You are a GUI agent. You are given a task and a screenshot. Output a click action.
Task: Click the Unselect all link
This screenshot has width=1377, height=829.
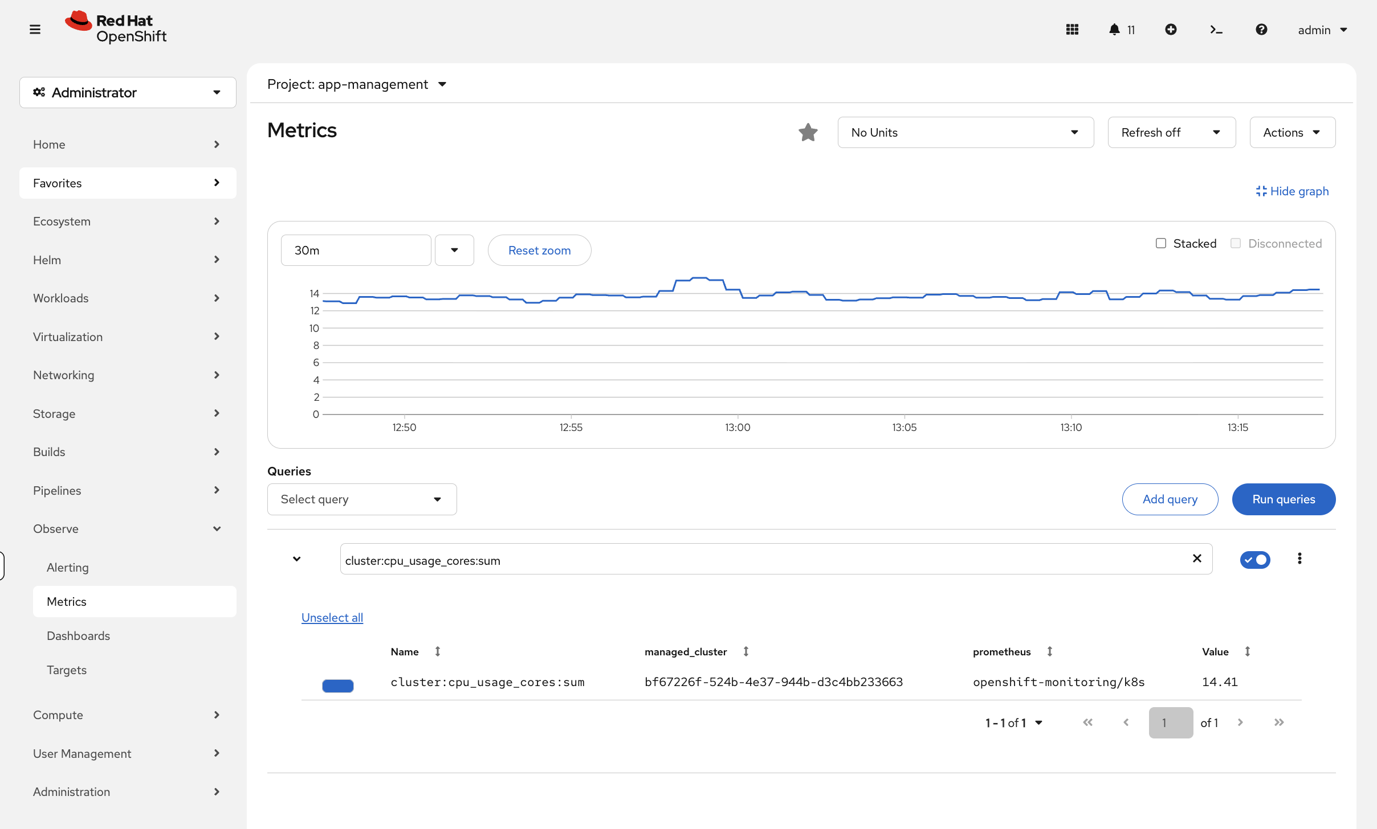332,617
